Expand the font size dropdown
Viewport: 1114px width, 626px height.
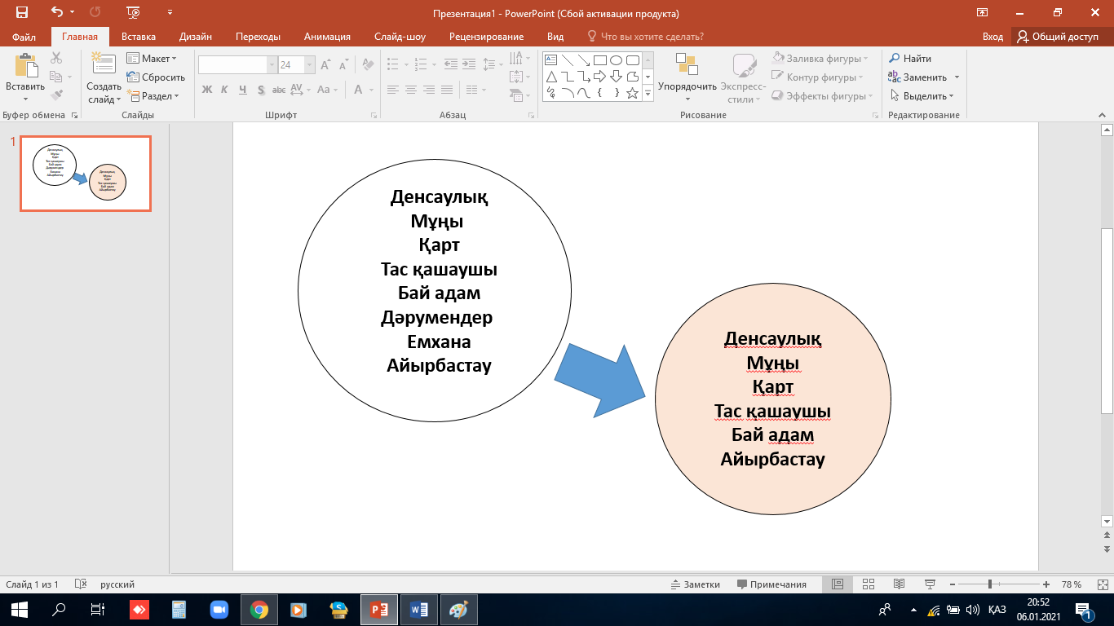coord(310,65)
